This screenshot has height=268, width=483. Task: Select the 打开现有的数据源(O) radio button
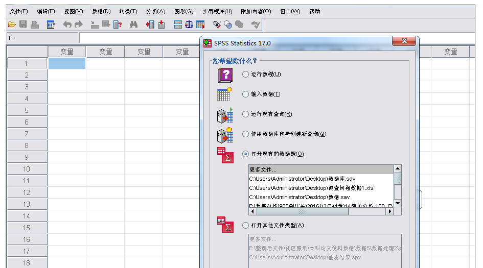pyautogui.click(x=245, y=154)
